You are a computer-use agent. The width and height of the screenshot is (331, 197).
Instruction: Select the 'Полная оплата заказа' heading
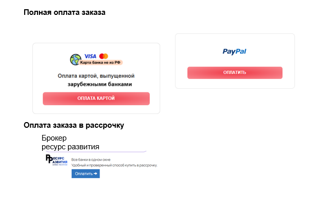pos(64,12)
